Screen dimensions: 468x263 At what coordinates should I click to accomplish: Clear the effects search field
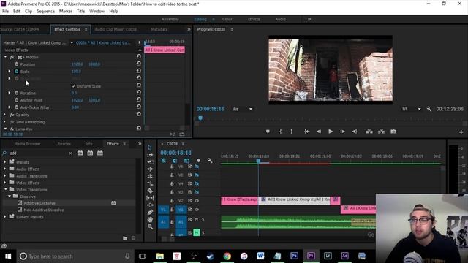coord(70,153)
